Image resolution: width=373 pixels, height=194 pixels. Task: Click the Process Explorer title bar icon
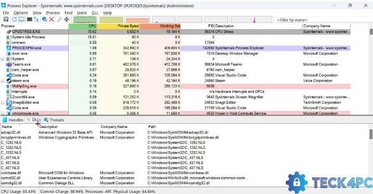3,6
